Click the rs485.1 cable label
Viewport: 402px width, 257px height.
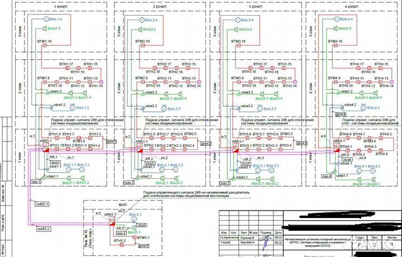pyautogui.click(x=43, y=204)
